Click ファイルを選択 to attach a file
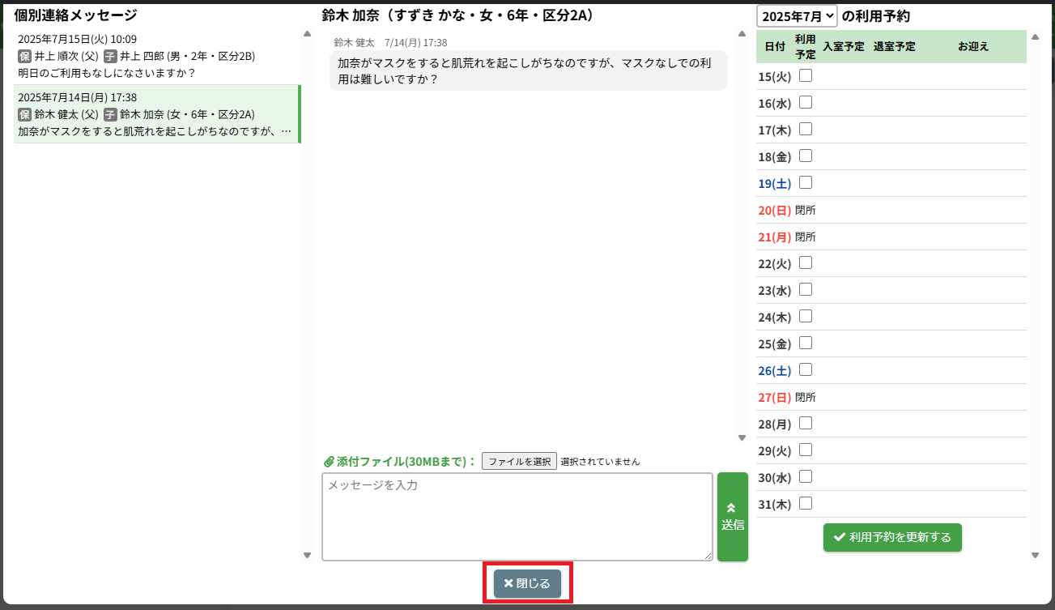This screenshot has height=610, width=1055. click(x=519, y=462)
